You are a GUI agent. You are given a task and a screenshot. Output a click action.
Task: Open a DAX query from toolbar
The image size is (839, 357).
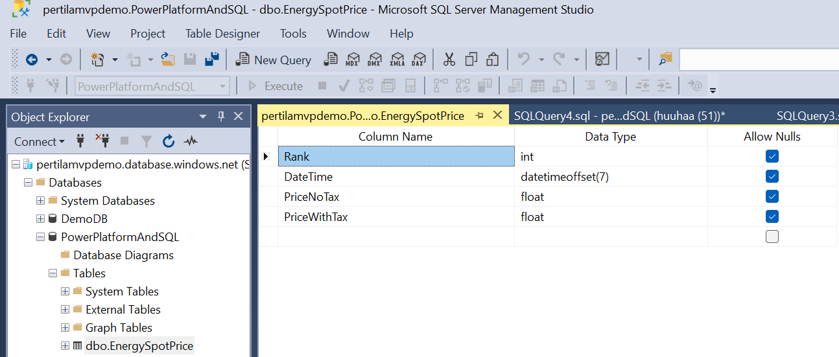coord(419,60)
